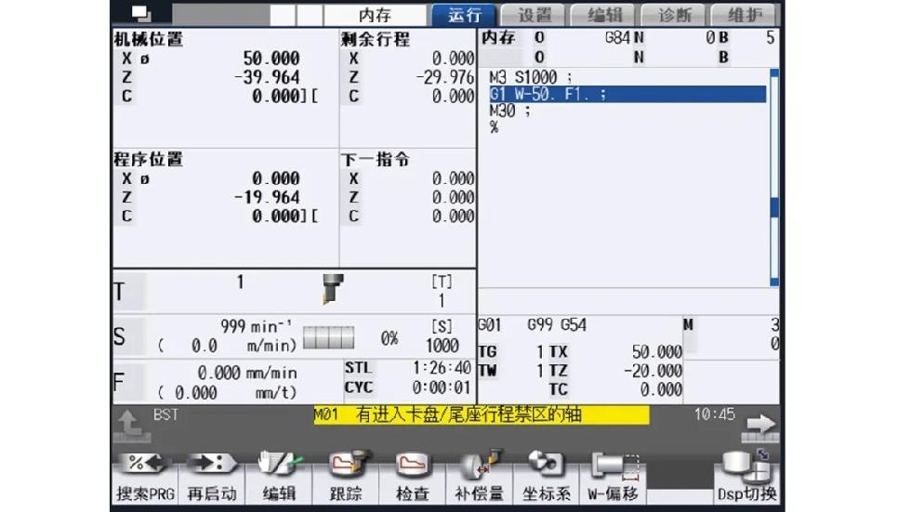The image size is (911, 512).
Task: Click the 内存 memory mode field at top
Action: pyautogui.click(x=376, y=15)
